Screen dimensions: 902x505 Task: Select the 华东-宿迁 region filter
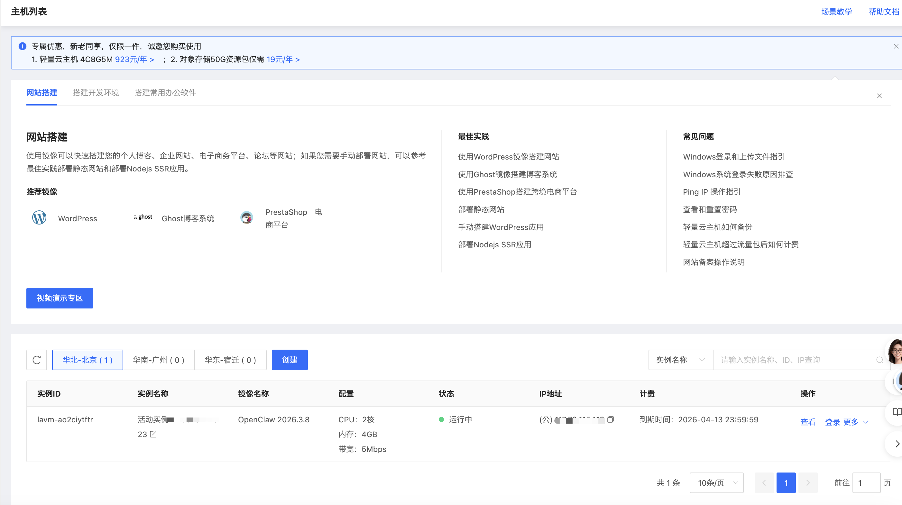tap(230, 360)
